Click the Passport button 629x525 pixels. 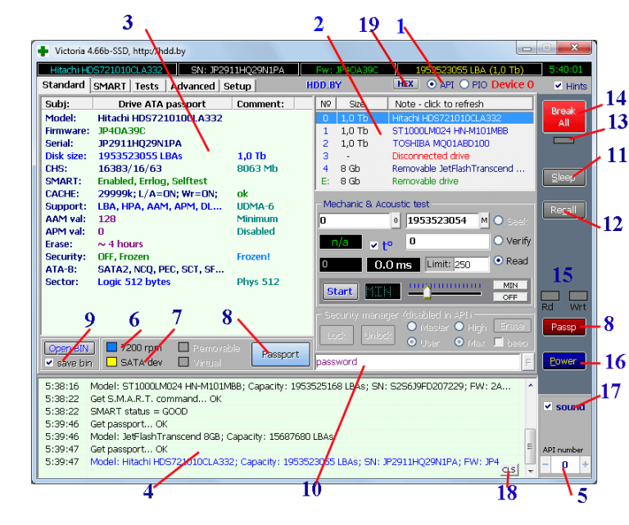click(x=280, y=355)
